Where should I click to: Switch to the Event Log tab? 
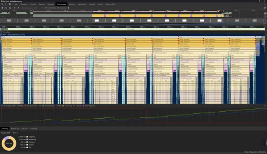[x=33, y=129]
